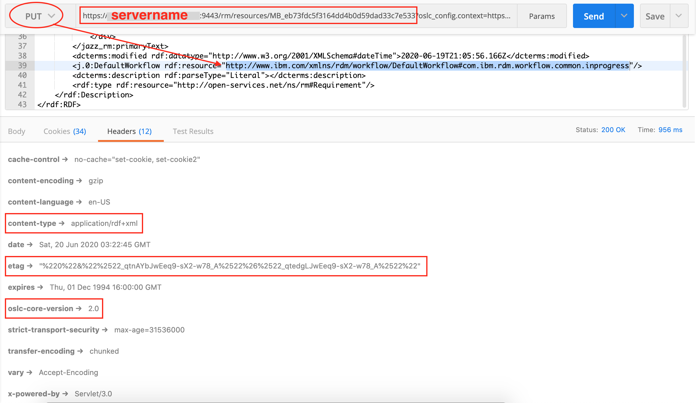Select the cache-control header name

(33, 159)
